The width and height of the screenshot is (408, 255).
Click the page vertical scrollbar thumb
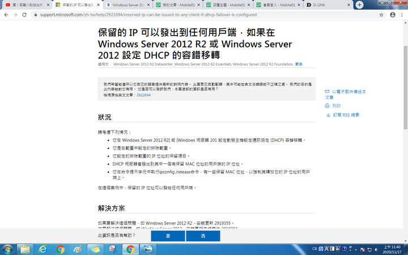[405, 87]
